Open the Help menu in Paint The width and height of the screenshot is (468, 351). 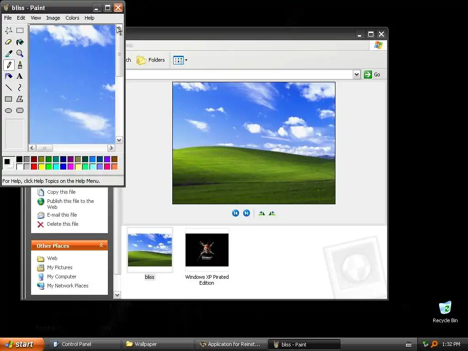[89, 18]
